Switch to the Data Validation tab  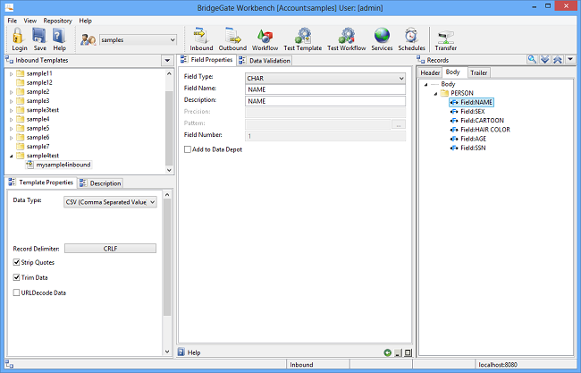coord(265,61)
